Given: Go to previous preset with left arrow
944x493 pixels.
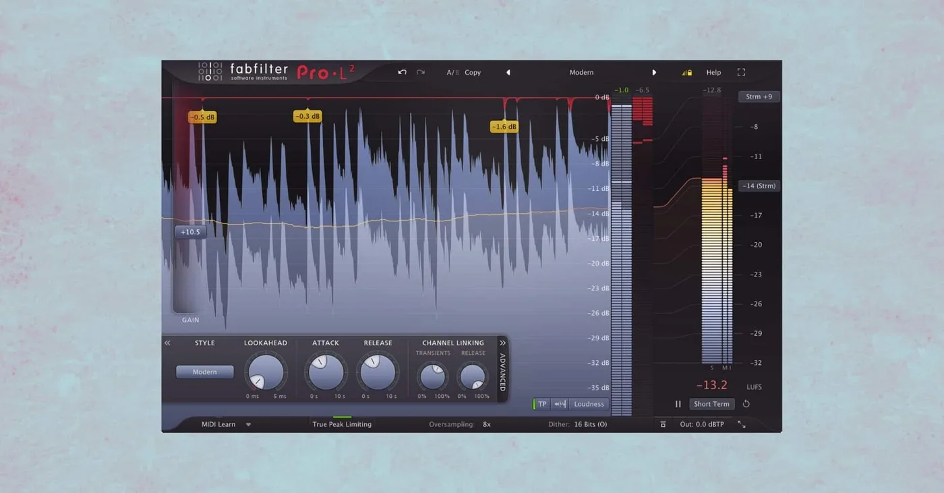Looking at the screenshot, I should 508,72.
